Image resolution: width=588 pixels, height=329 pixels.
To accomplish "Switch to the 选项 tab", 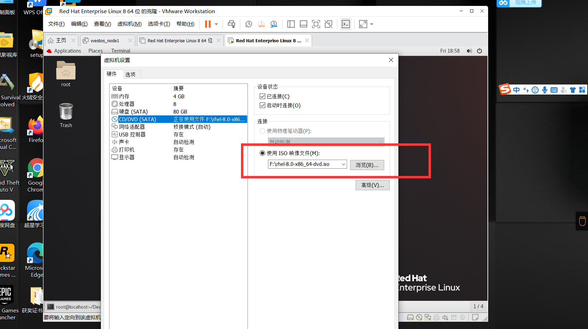I will [x=130, y=74].
